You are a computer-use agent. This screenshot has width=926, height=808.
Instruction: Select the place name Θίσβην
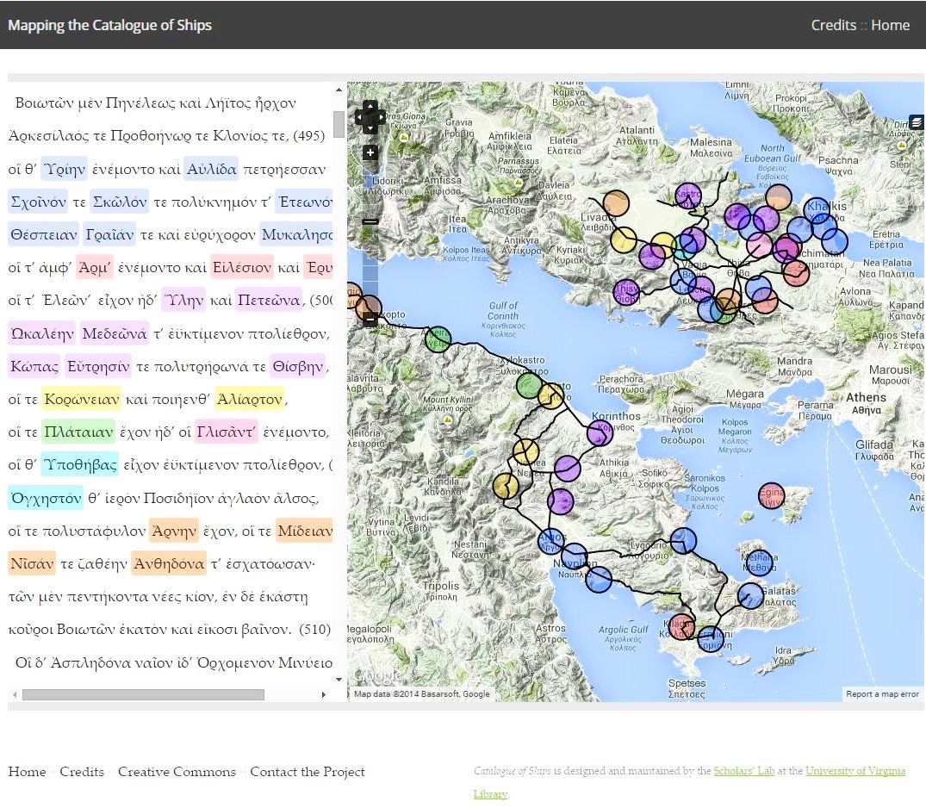tap(298, 367)
